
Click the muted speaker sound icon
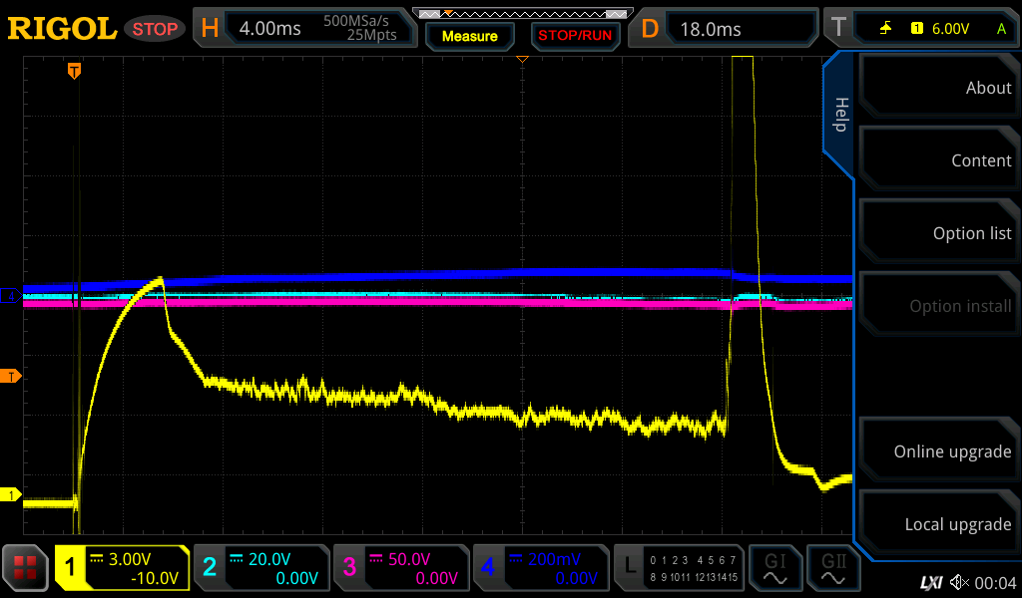point(959,582)
